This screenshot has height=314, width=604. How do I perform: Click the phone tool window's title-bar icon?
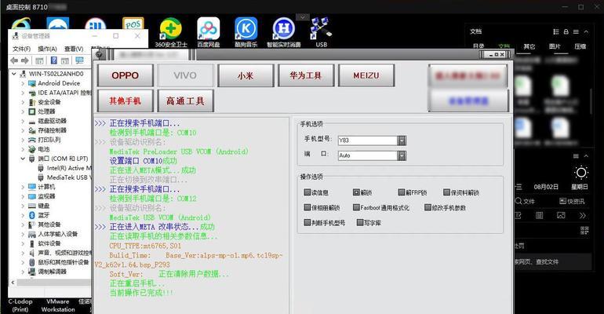pyautogui.click(x=99, y=55)
